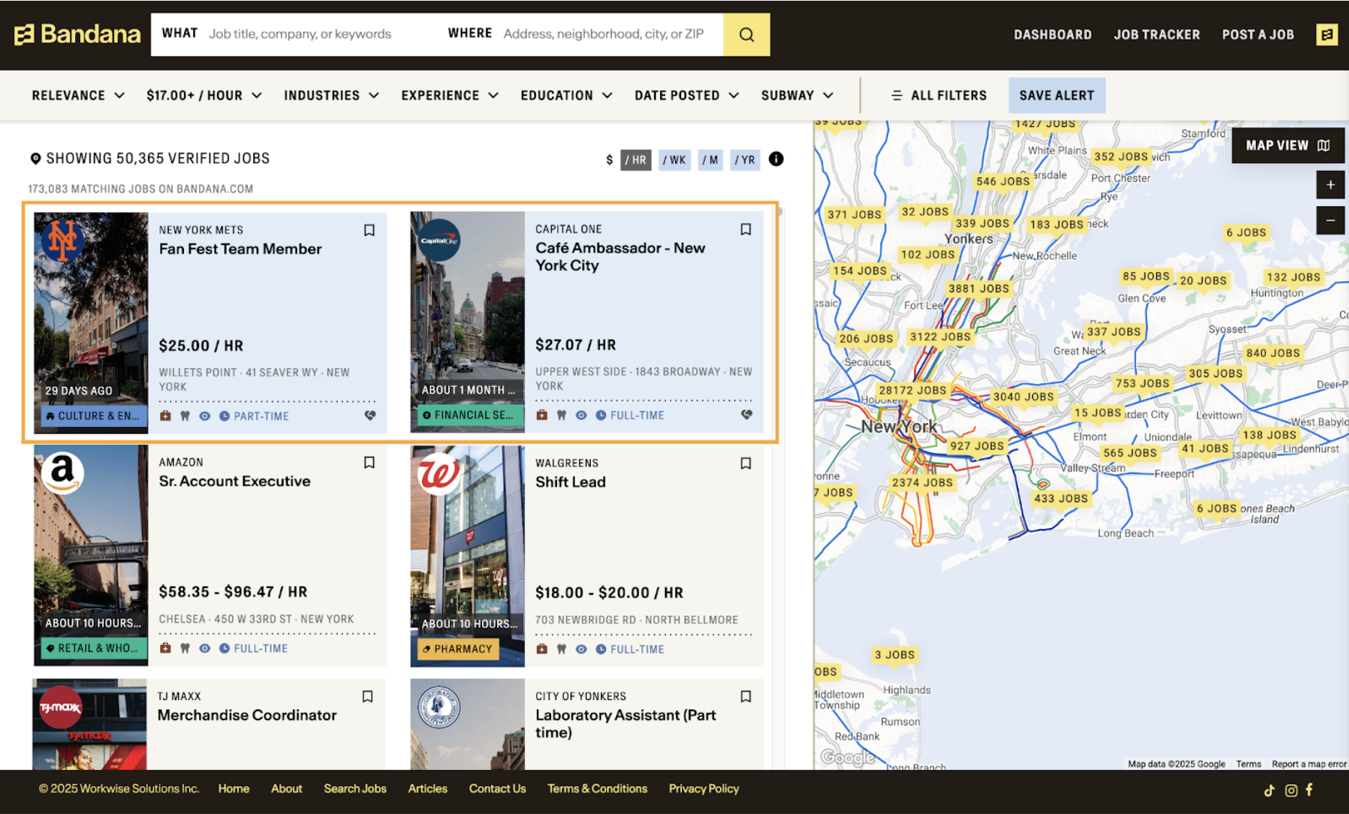This screenshot has width=1349, height=814.
Task: Open the Instagram icon in footer
Action: [x=1291, y=790]
